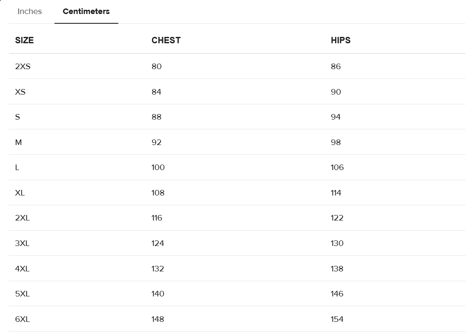Click hips value 98 for size M
470x335 pixels.
pos(335,142)
